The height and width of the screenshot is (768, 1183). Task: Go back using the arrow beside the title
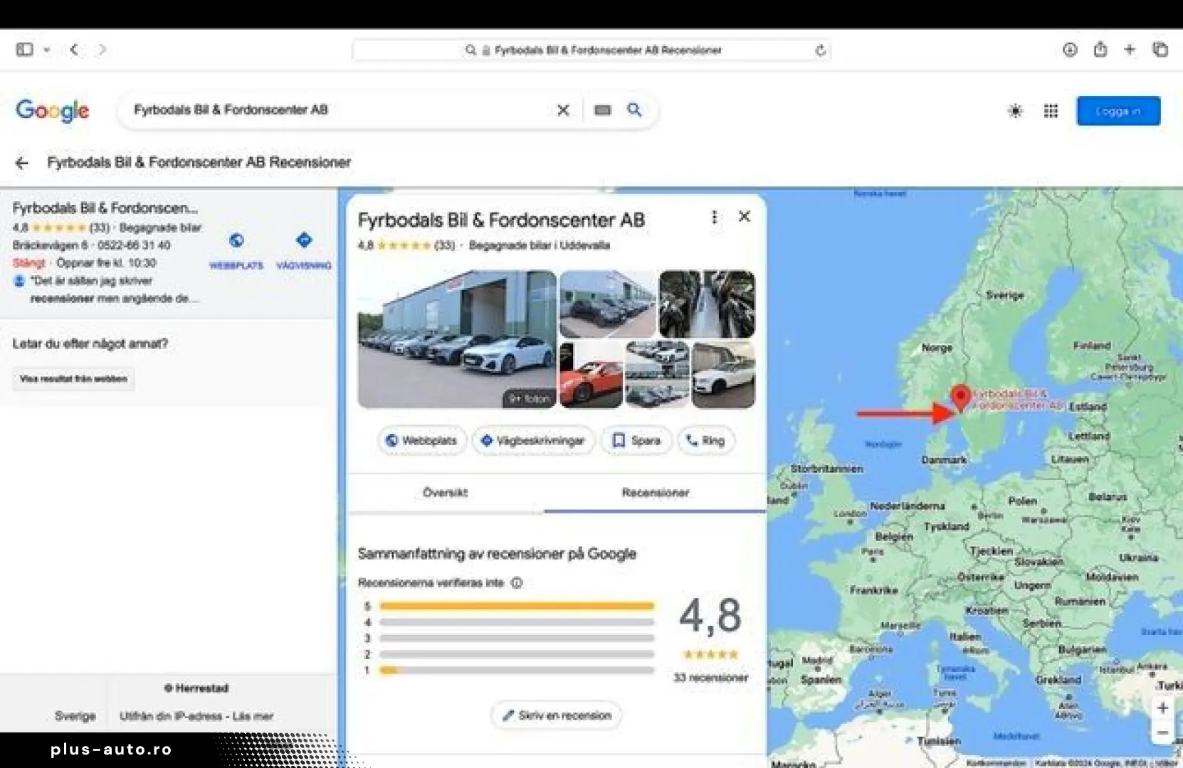21,163
